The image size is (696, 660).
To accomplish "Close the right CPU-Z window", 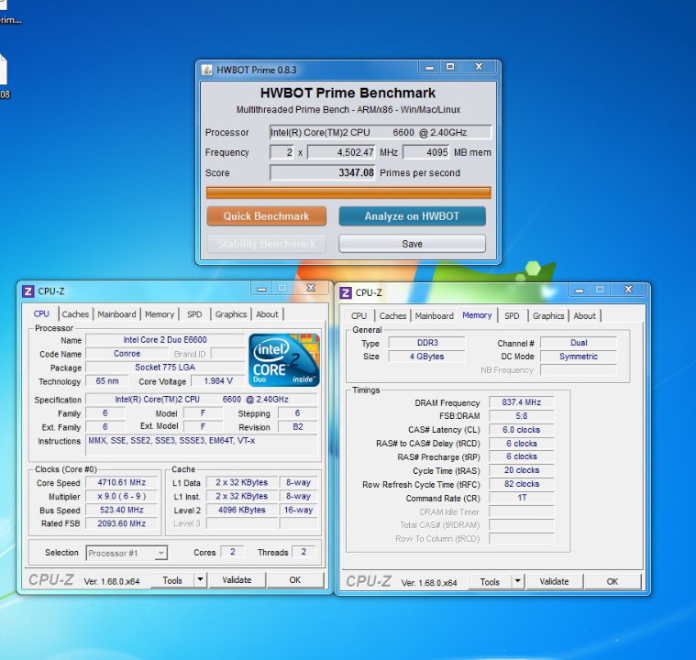I will (628, 290).
